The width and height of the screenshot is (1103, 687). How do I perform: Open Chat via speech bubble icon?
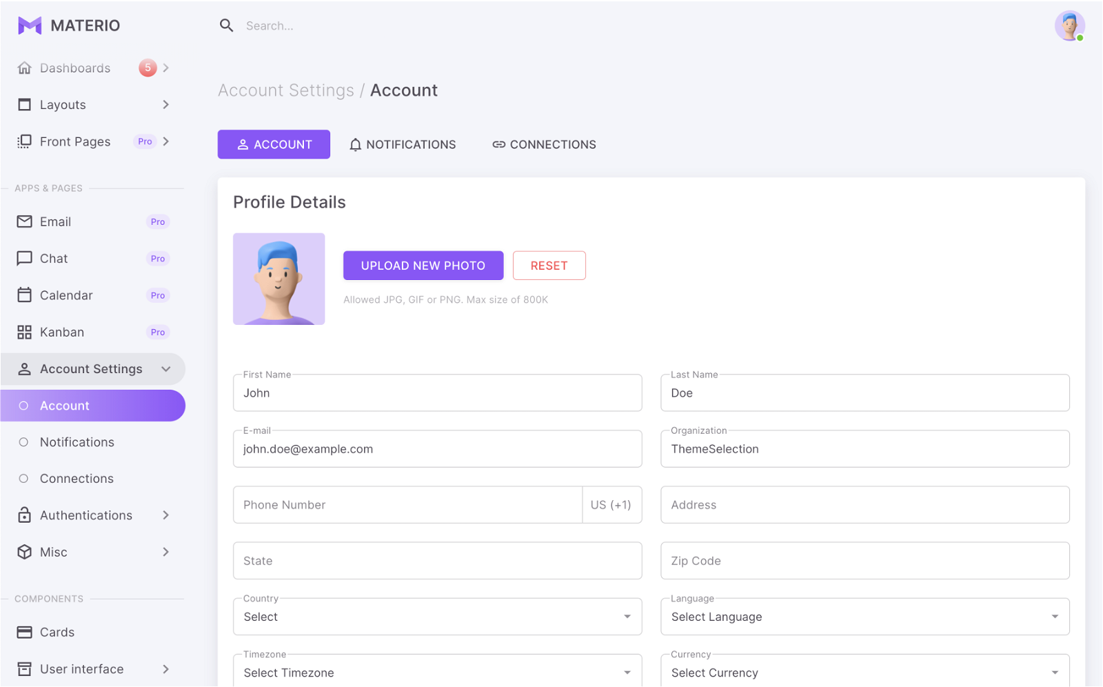[x=25, y=259]
